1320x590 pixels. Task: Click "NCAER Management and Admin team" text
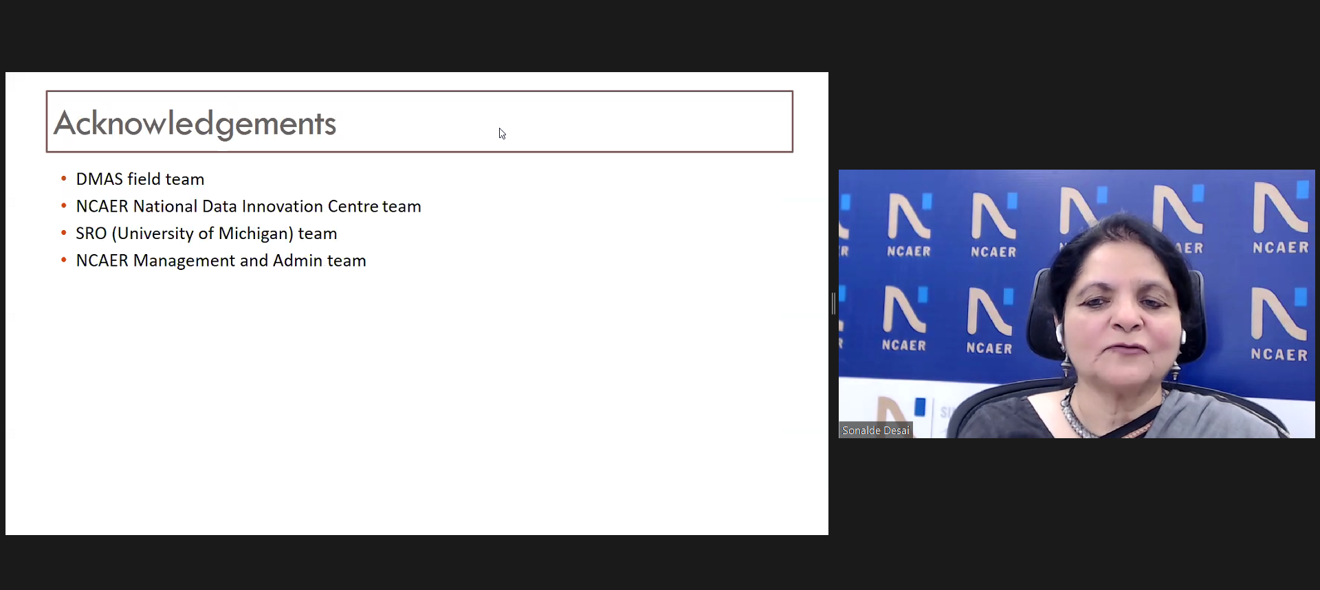point(221,261)
